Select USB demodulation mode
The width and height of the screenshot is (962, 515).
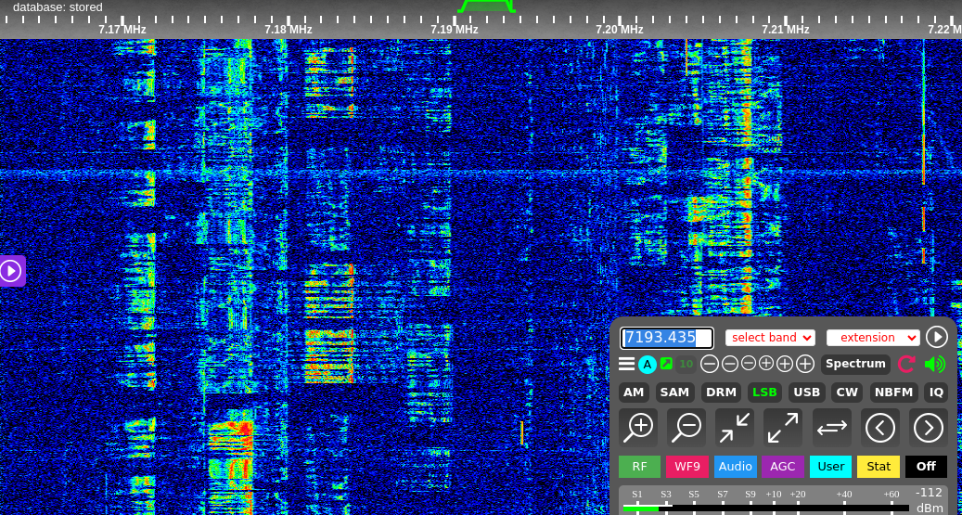[x=806, y=393]
